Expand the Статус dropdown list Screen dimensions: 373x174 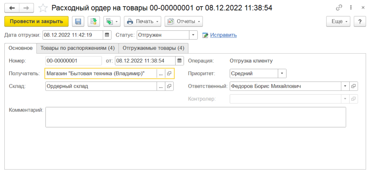pos(193,35)
